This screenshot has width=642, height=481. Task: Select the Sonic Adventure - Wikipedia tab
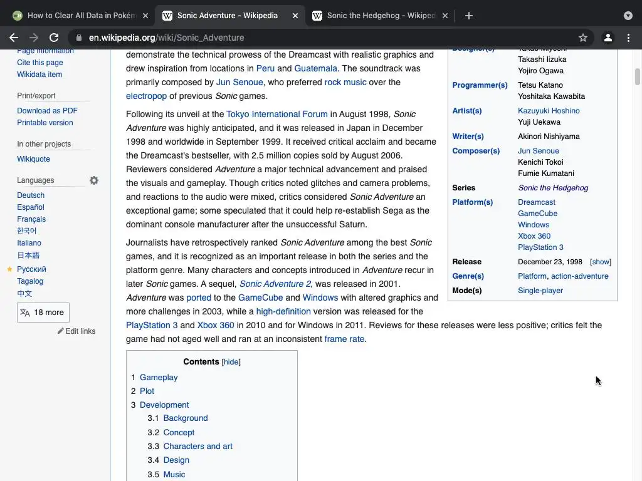click(x=230, y=16)
